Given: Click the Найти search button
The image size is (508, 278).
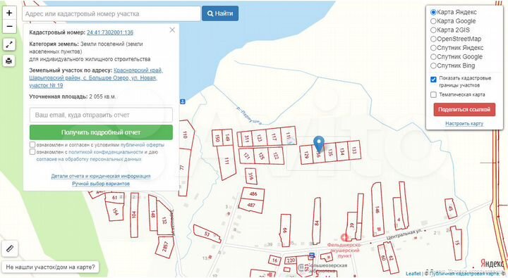Looking at the screenshot, I should 220,13.
